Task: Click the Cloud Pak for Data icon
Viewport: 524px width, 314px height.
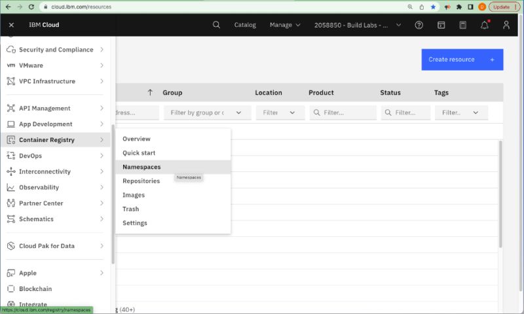Action: pyautogui.click(x=11, y=246)
